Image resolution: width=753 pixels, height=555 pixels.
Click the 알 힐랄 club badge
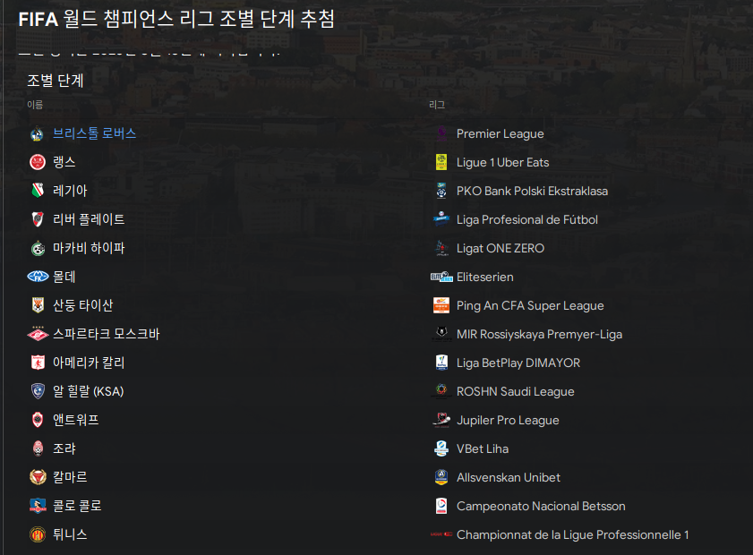(x=38, y=391)
